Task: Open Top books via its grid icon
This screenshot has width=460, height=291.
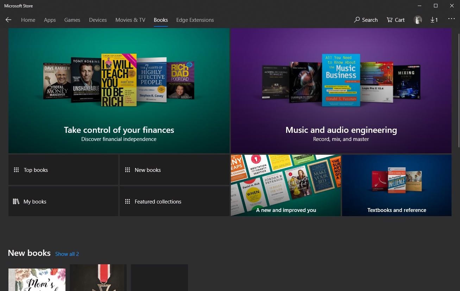Action: tap(16, 170)
